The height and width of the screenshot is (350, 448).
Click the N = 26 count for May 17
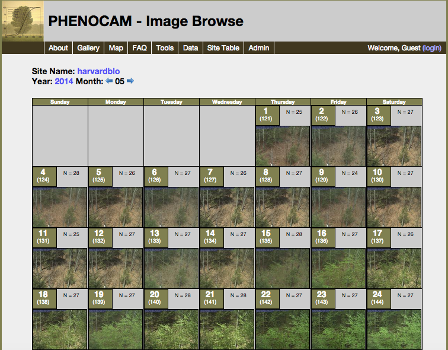coord(405,234)
